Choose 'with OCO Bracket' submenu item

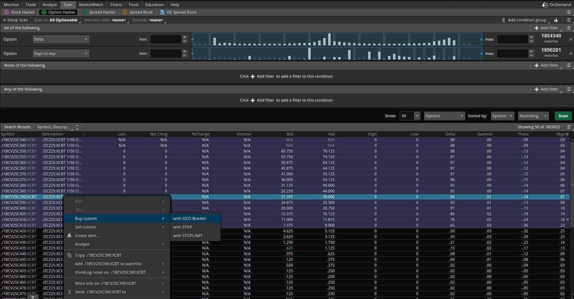[196, 218]
